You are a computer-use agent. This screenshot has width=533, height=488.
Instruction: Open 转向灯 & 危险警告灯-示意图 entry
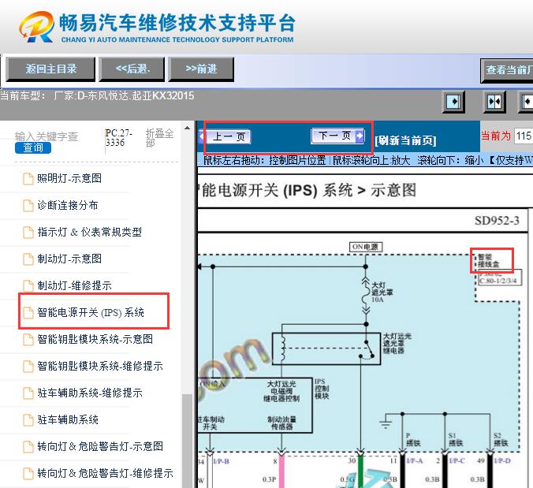pyautogui.click(x=100, y=446)
